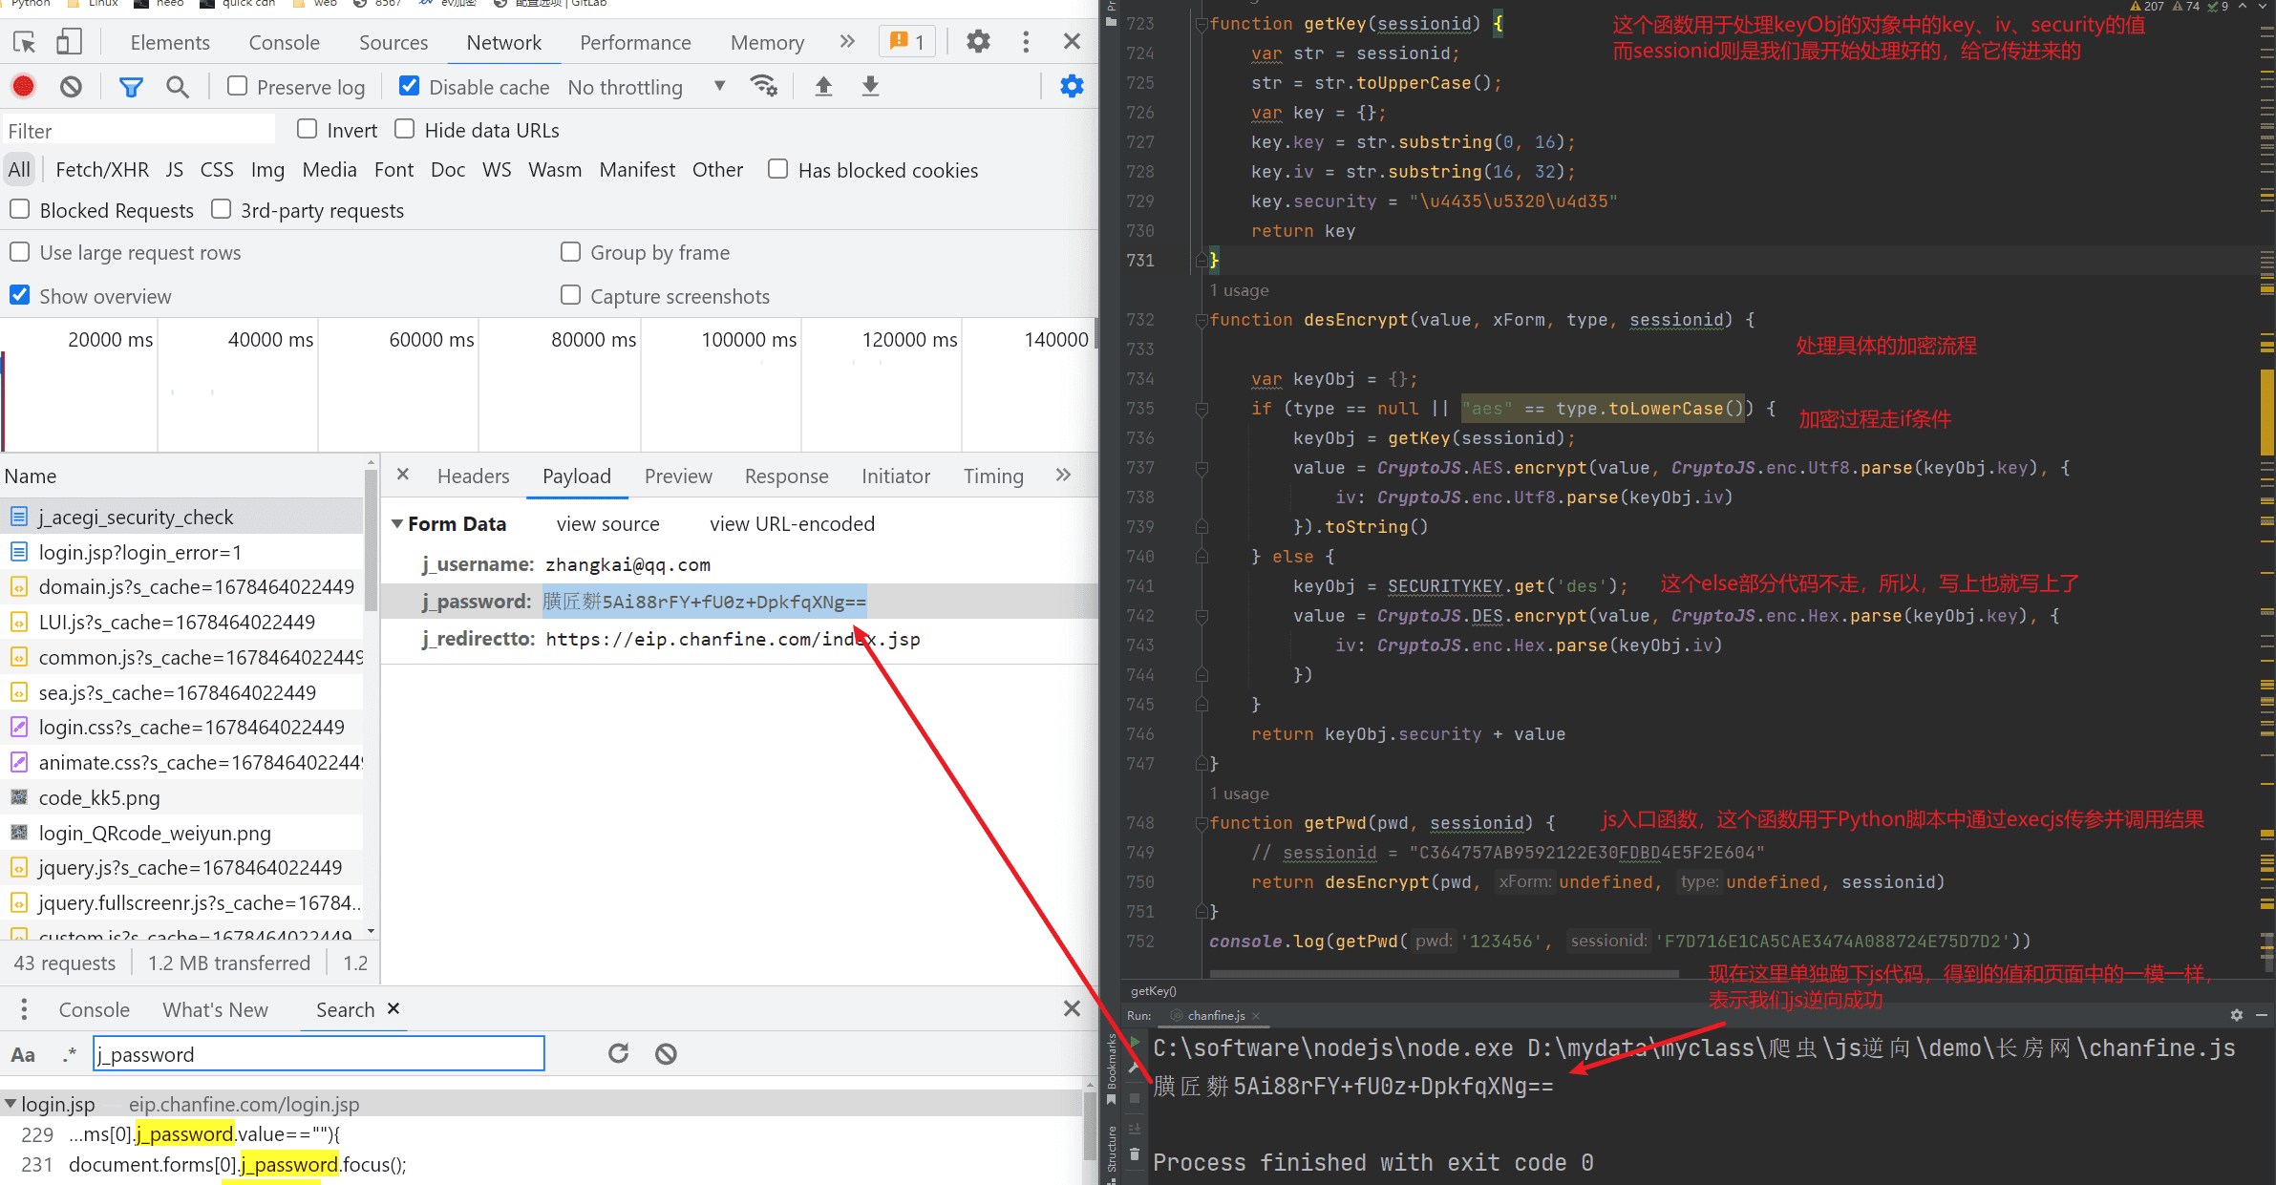Click the red record network log button
Viewport: 2276px width, 1185px height.
[24, 87]
